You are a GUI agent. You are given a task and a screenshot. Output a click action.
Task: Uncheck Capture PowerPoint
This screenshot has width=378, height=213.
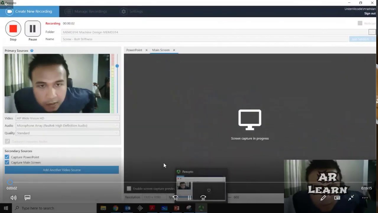pyautogui.click(x=7, y=157)
